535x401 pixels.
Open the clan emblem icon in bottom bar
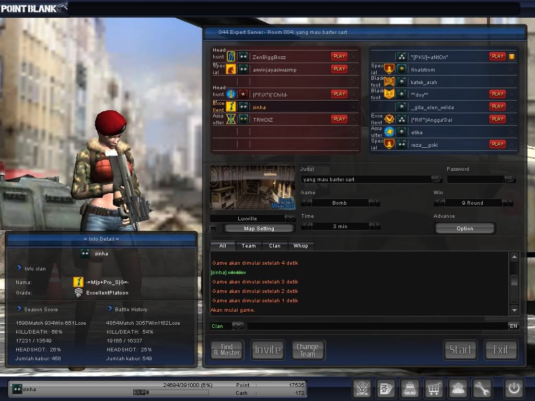coord(362,388)
